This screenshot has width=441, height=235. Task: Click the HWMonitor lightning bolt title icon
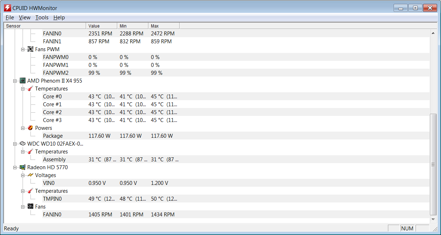(x=7, y=8)
